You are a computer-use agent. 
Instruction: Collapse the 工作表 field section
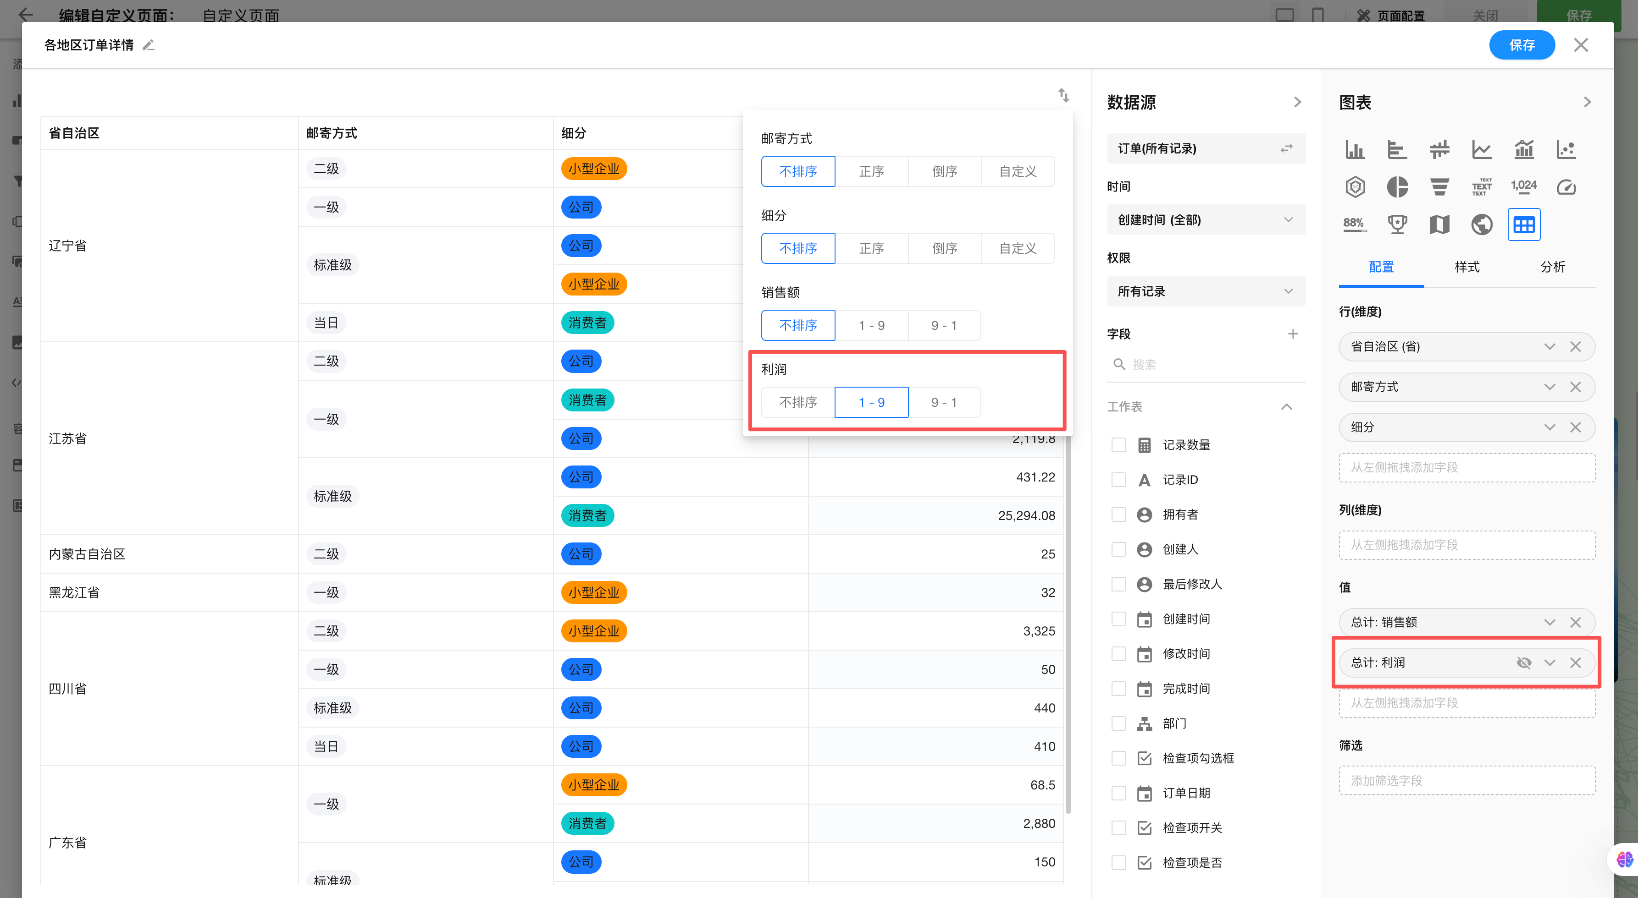[1286, 407]
